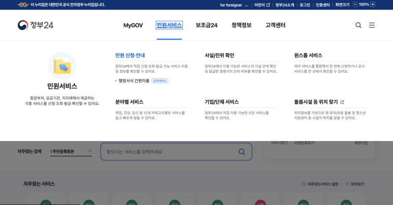Open 돌봄시설 등 위치 찾기 link
Screen dimensions: 393x205
coord(319,102)
